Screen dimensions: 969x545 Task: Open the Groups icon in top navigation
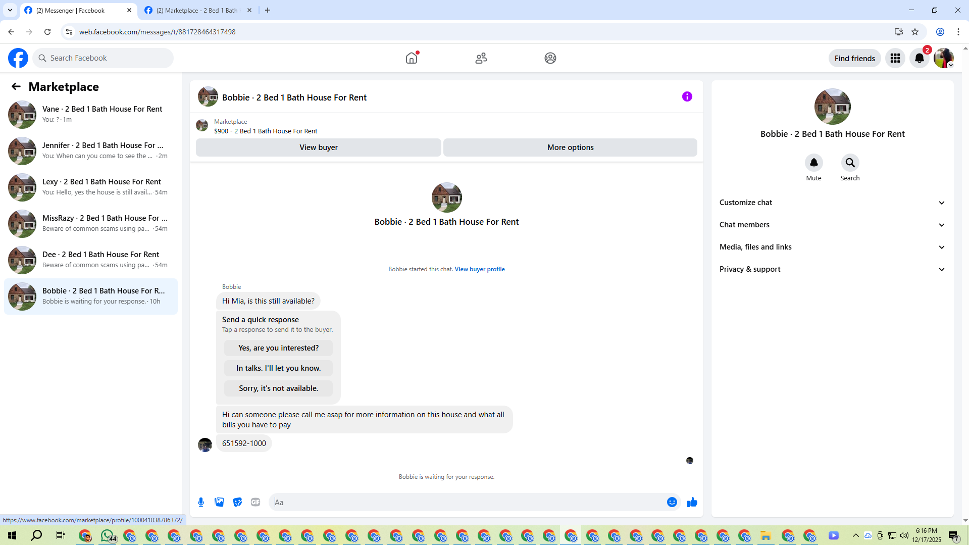pyautogui.click(x=550, y=58)
